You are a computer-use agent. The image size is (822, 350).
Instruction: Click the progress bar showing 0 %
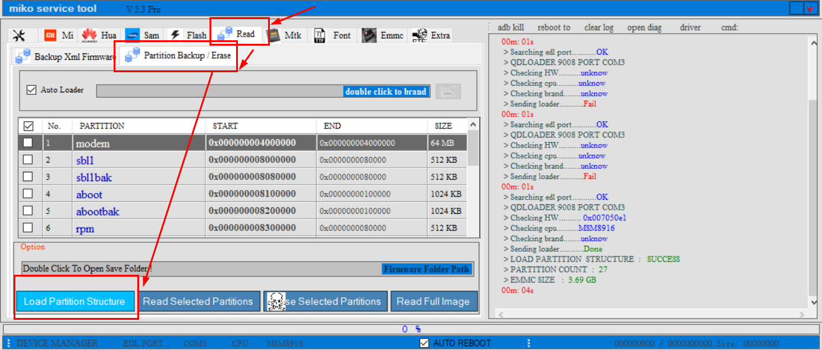(x=411, y=329)
